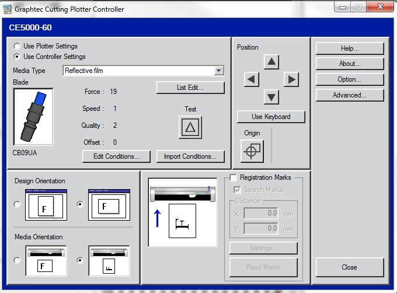Select the portrait Design Orientation radio button
The width and height of the screenshot is (397, 293).
[17, 204]
